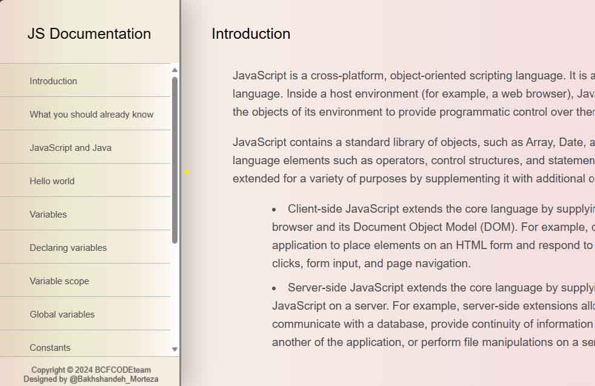
Task: Navigate to Declaring variables section
Action: [x=68, y=248]
